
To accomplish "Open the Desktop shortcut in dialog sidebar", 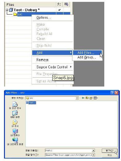I will point(15,114).
